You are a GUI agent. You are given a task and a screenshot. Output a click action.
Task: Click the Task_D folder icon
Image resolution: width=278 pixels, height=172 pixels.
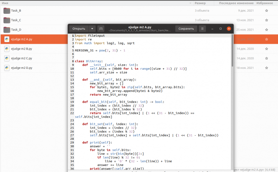click(7, 30)
